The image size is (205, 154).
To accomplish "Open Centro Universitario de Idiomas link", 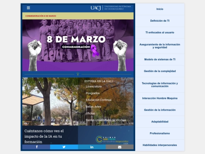I will click(x=106, y=120).
